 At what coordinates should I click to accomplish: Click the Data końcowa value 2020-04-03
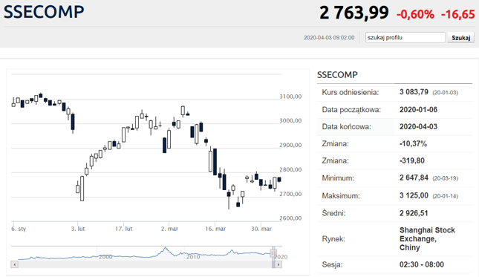418,127
